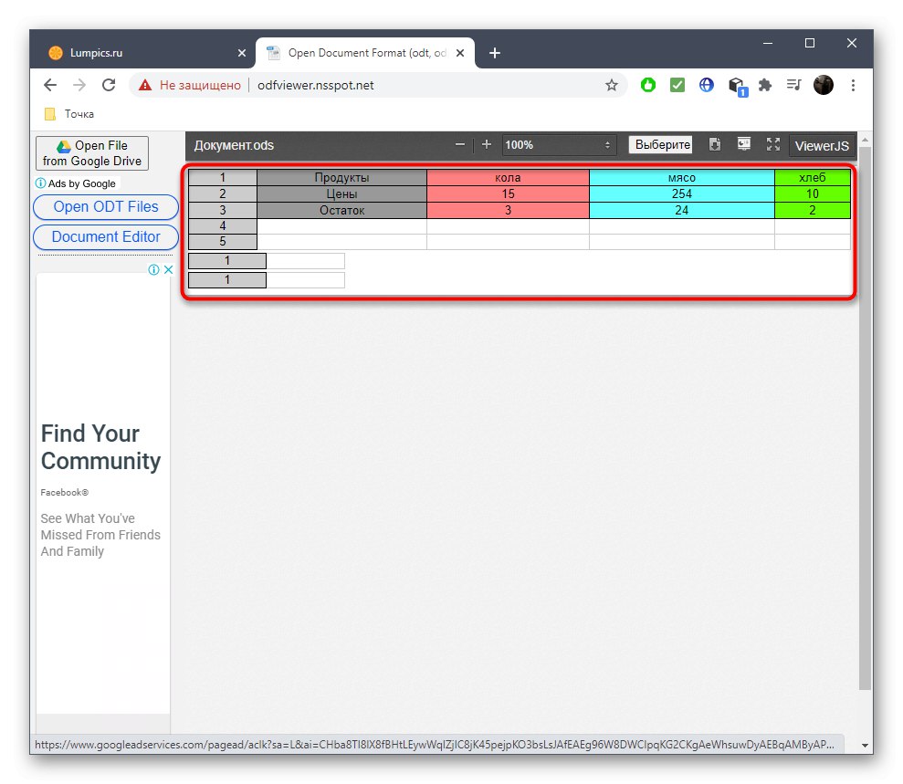The image size is (903, 784).
Task: Click the page vertical scrollbar
Action: (x=865, y=417)
